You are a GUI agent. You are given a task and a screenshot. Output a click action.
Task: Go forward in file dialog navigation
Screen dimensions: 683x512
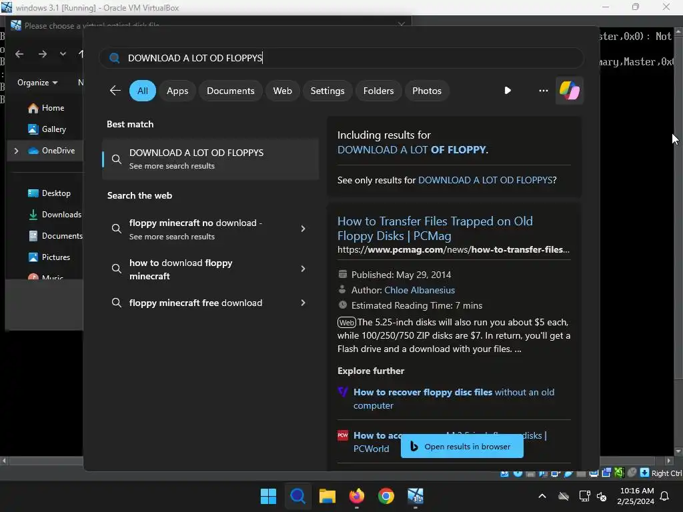[42, 54]
